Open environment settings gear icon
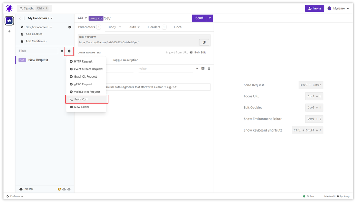 (70, 27)
